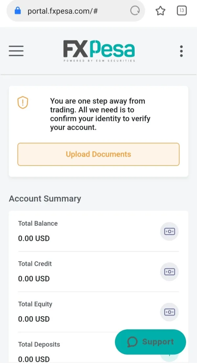Focus the portal.fxpesa.com address field
The height and width of the screenshot is (364, 197).
(x=63, y=11)
